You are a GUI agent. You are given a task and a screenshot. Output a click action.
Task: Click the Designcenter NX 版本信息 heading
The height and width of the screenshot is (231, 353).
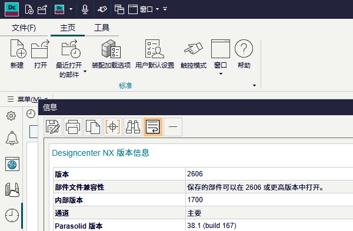click(x=101, y=153)
